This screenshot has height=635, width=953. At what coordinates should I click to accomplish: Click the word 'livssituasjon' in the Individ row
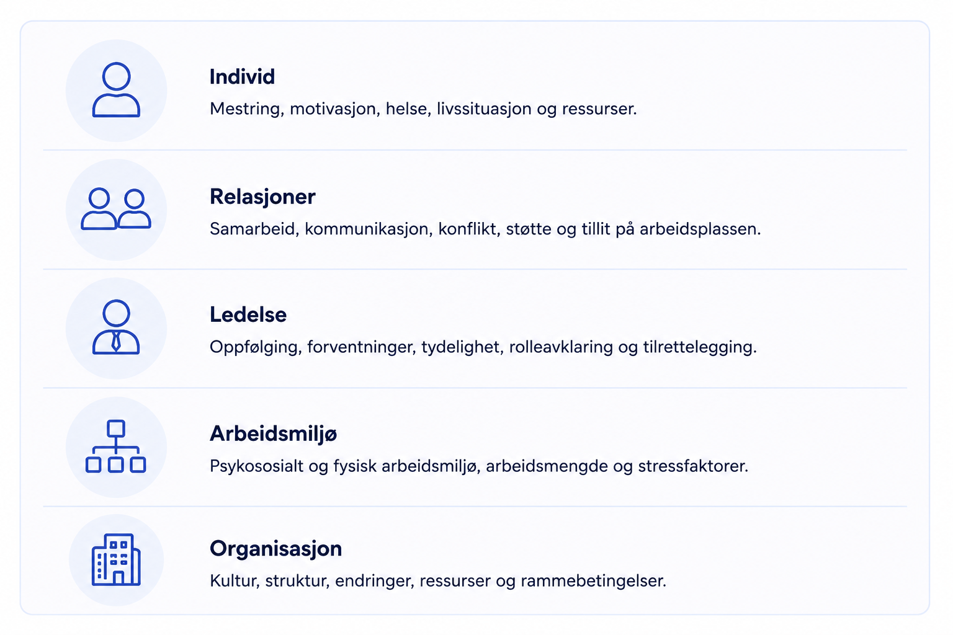[x=484, y=109]
